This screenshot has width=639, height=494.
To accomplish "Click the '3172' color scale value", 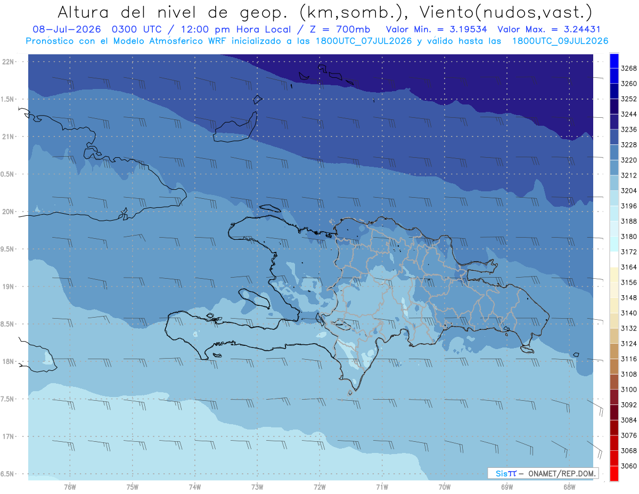I will pos(629,252).
